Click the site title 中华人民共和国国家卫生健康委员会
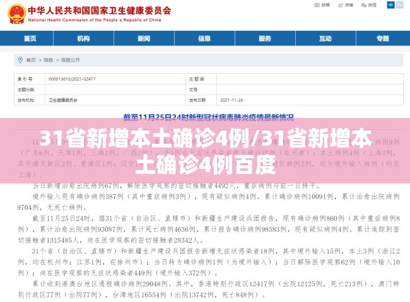 click(x=100, y=11)
